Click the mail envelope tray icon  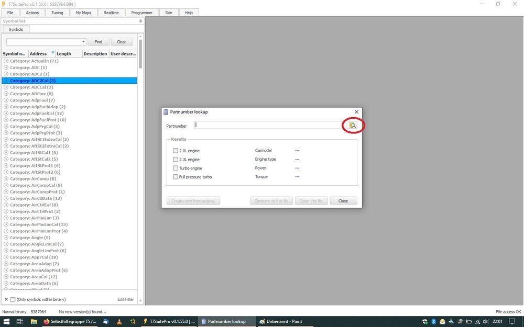pos(442,322)
